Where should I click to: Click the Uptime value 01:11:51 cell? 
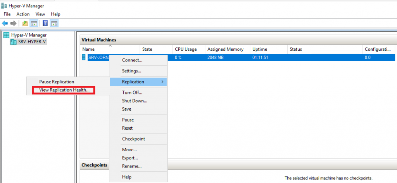[x=261, y=57]
